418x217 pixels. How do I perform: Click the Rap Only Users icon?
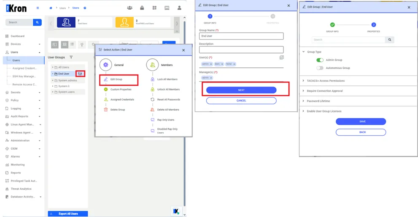coord(153,120)
